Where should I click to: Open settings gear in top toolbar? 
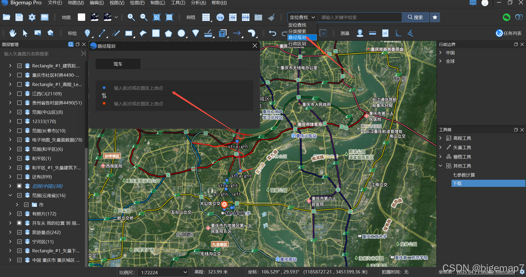(32, 17)
